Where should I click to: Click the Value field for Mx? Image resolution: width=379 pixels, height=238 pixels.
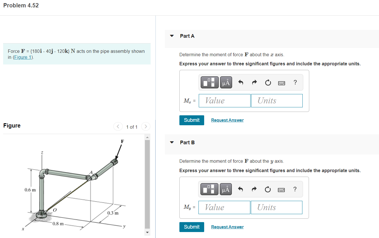pyautogui.click(x=225, y=101)
